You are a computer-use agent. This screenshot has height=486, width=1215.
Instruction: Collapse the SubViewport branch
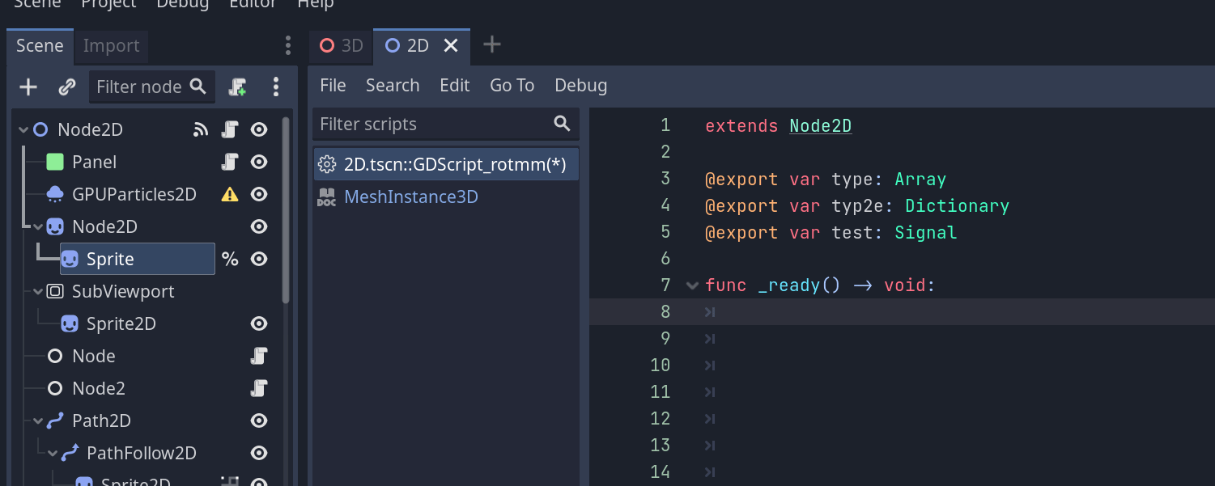pos(37,291)
